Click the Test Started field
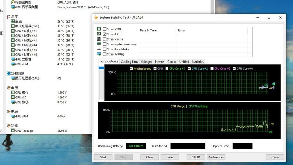 tap(188, 146)
